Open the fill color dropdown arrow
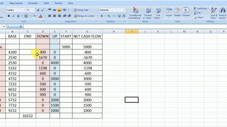This screenshot has width=227, height=127. click(37, 16)
